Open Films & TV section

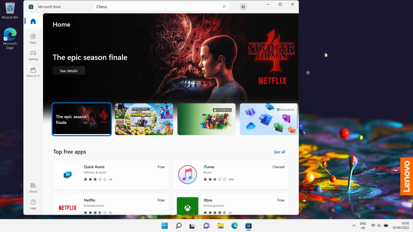point(33,72)
